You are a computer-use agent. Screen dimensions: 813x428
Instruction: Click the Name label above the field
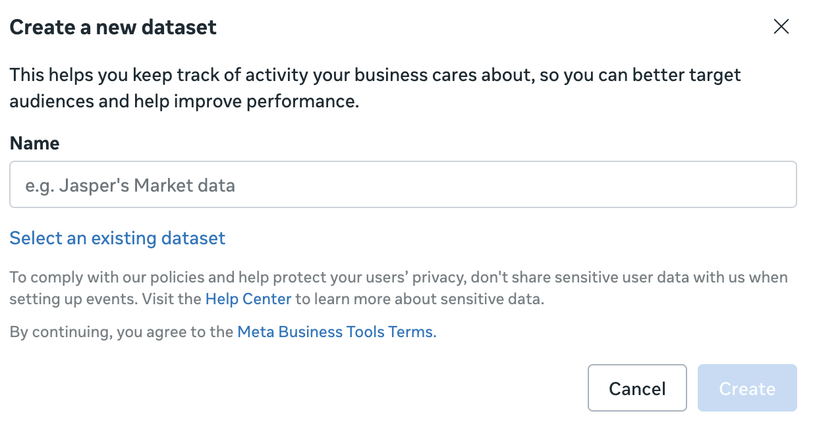coord(34,144)
